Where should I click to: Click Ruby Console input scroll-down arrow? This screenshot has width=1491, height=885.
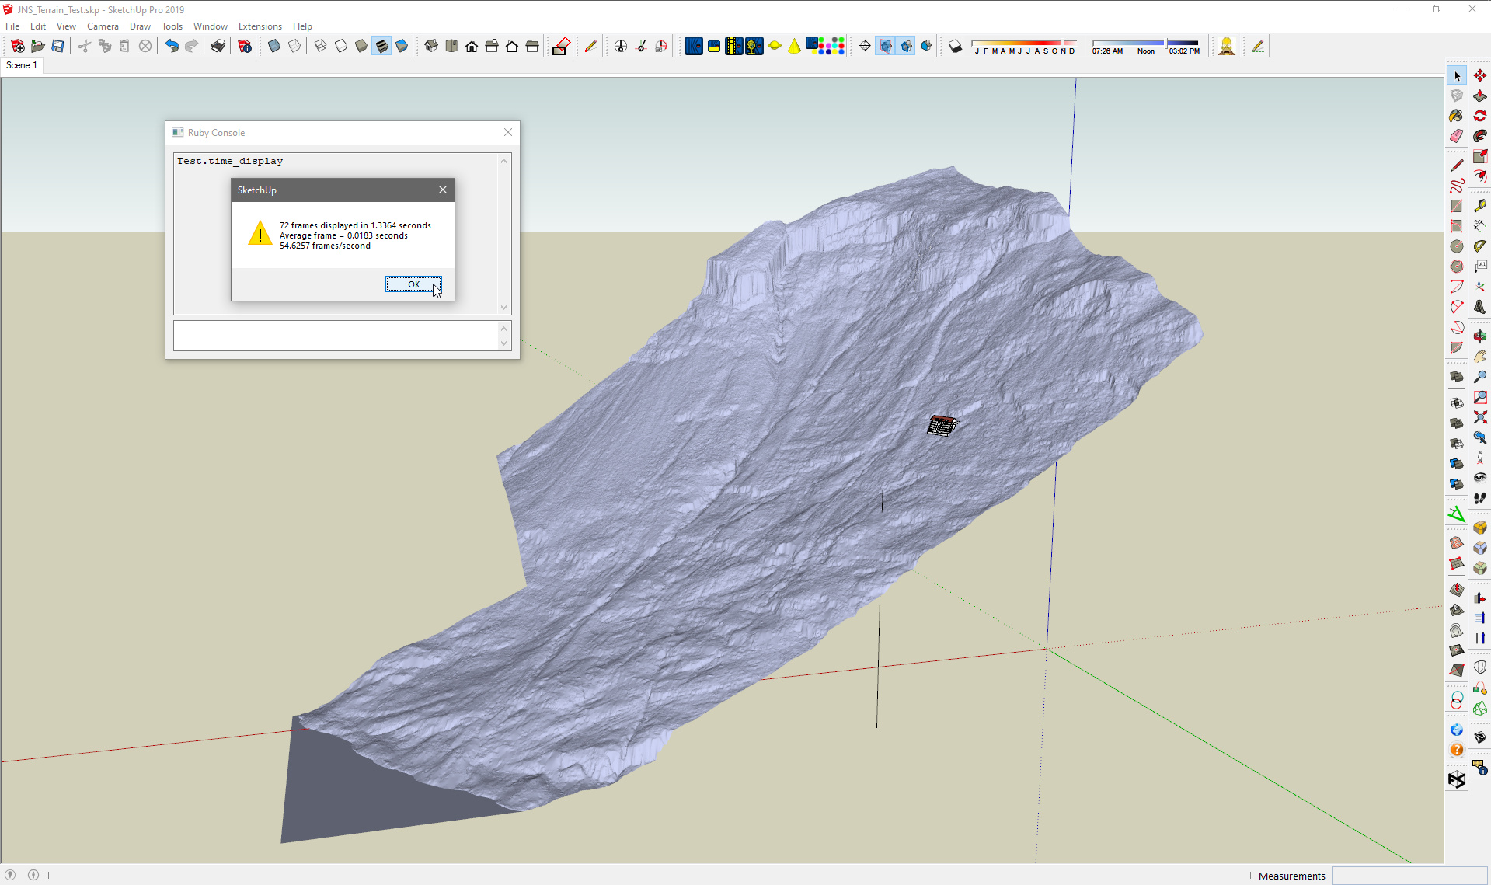(x=503, y=343)
